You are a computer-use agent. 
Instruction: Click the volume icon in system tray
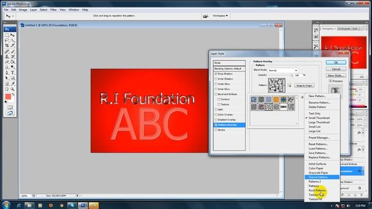click(x=349, y=206)
